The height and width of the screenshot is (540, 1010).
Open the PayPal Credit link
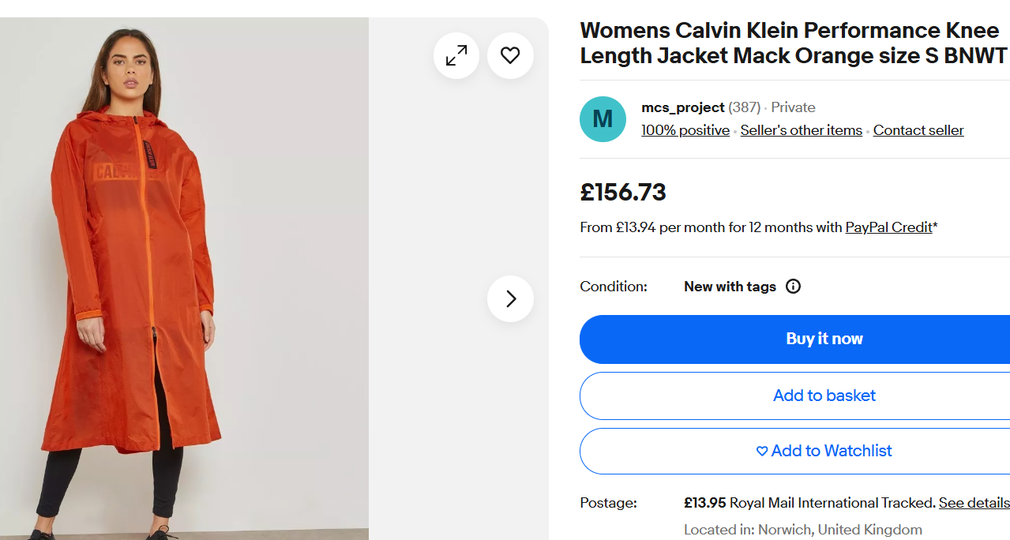pyautogui.click(x=888, y=227)
